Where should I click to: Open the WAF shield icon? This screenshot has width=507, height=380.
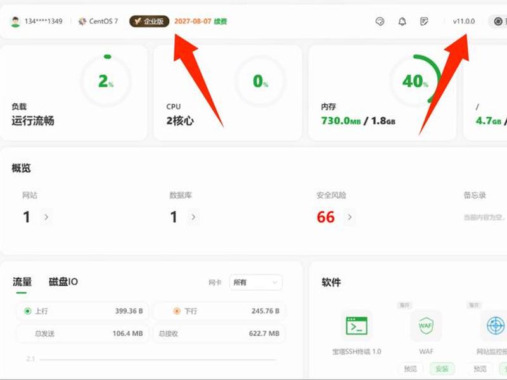pyautogui.click(x=425, y=326)
